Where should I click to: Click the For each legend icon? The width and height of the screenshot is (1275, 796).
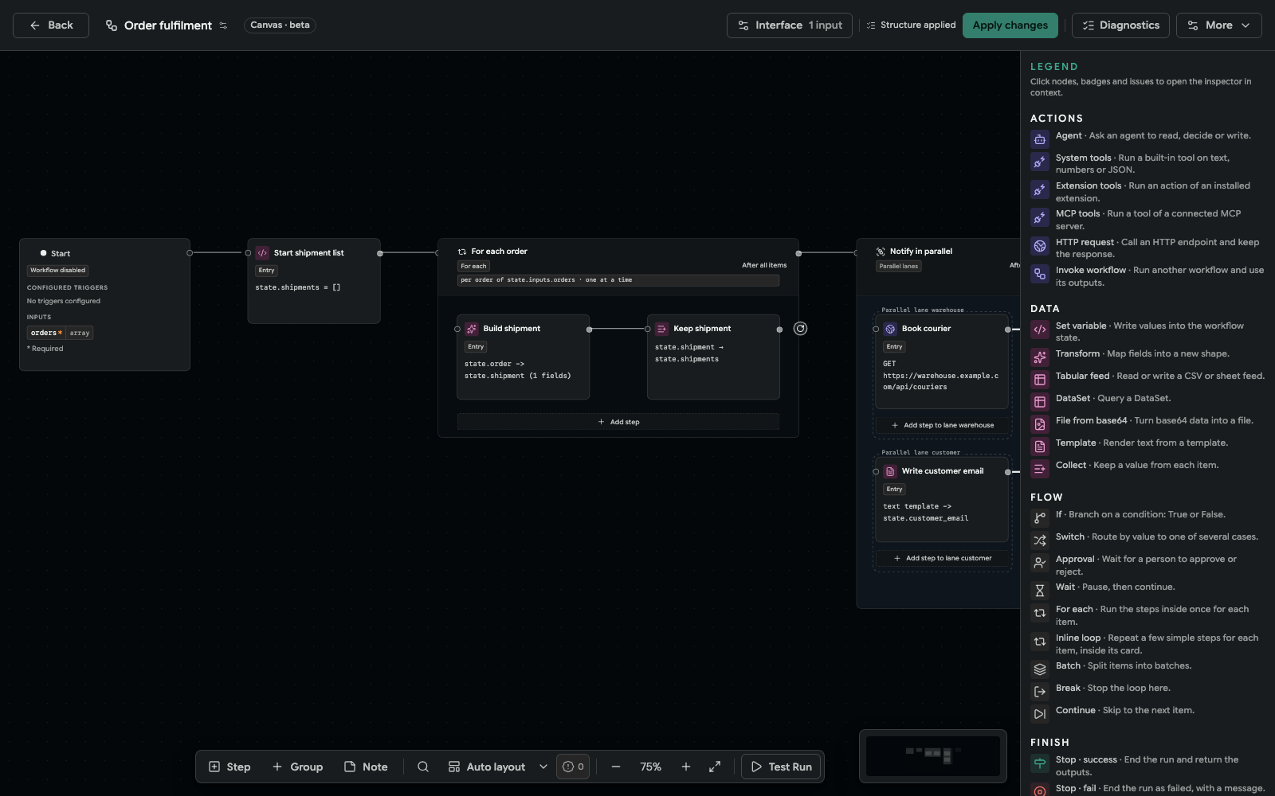[x=1040, y=613]
